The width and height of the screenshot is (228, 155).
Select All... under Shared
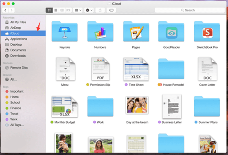point(23,80)
